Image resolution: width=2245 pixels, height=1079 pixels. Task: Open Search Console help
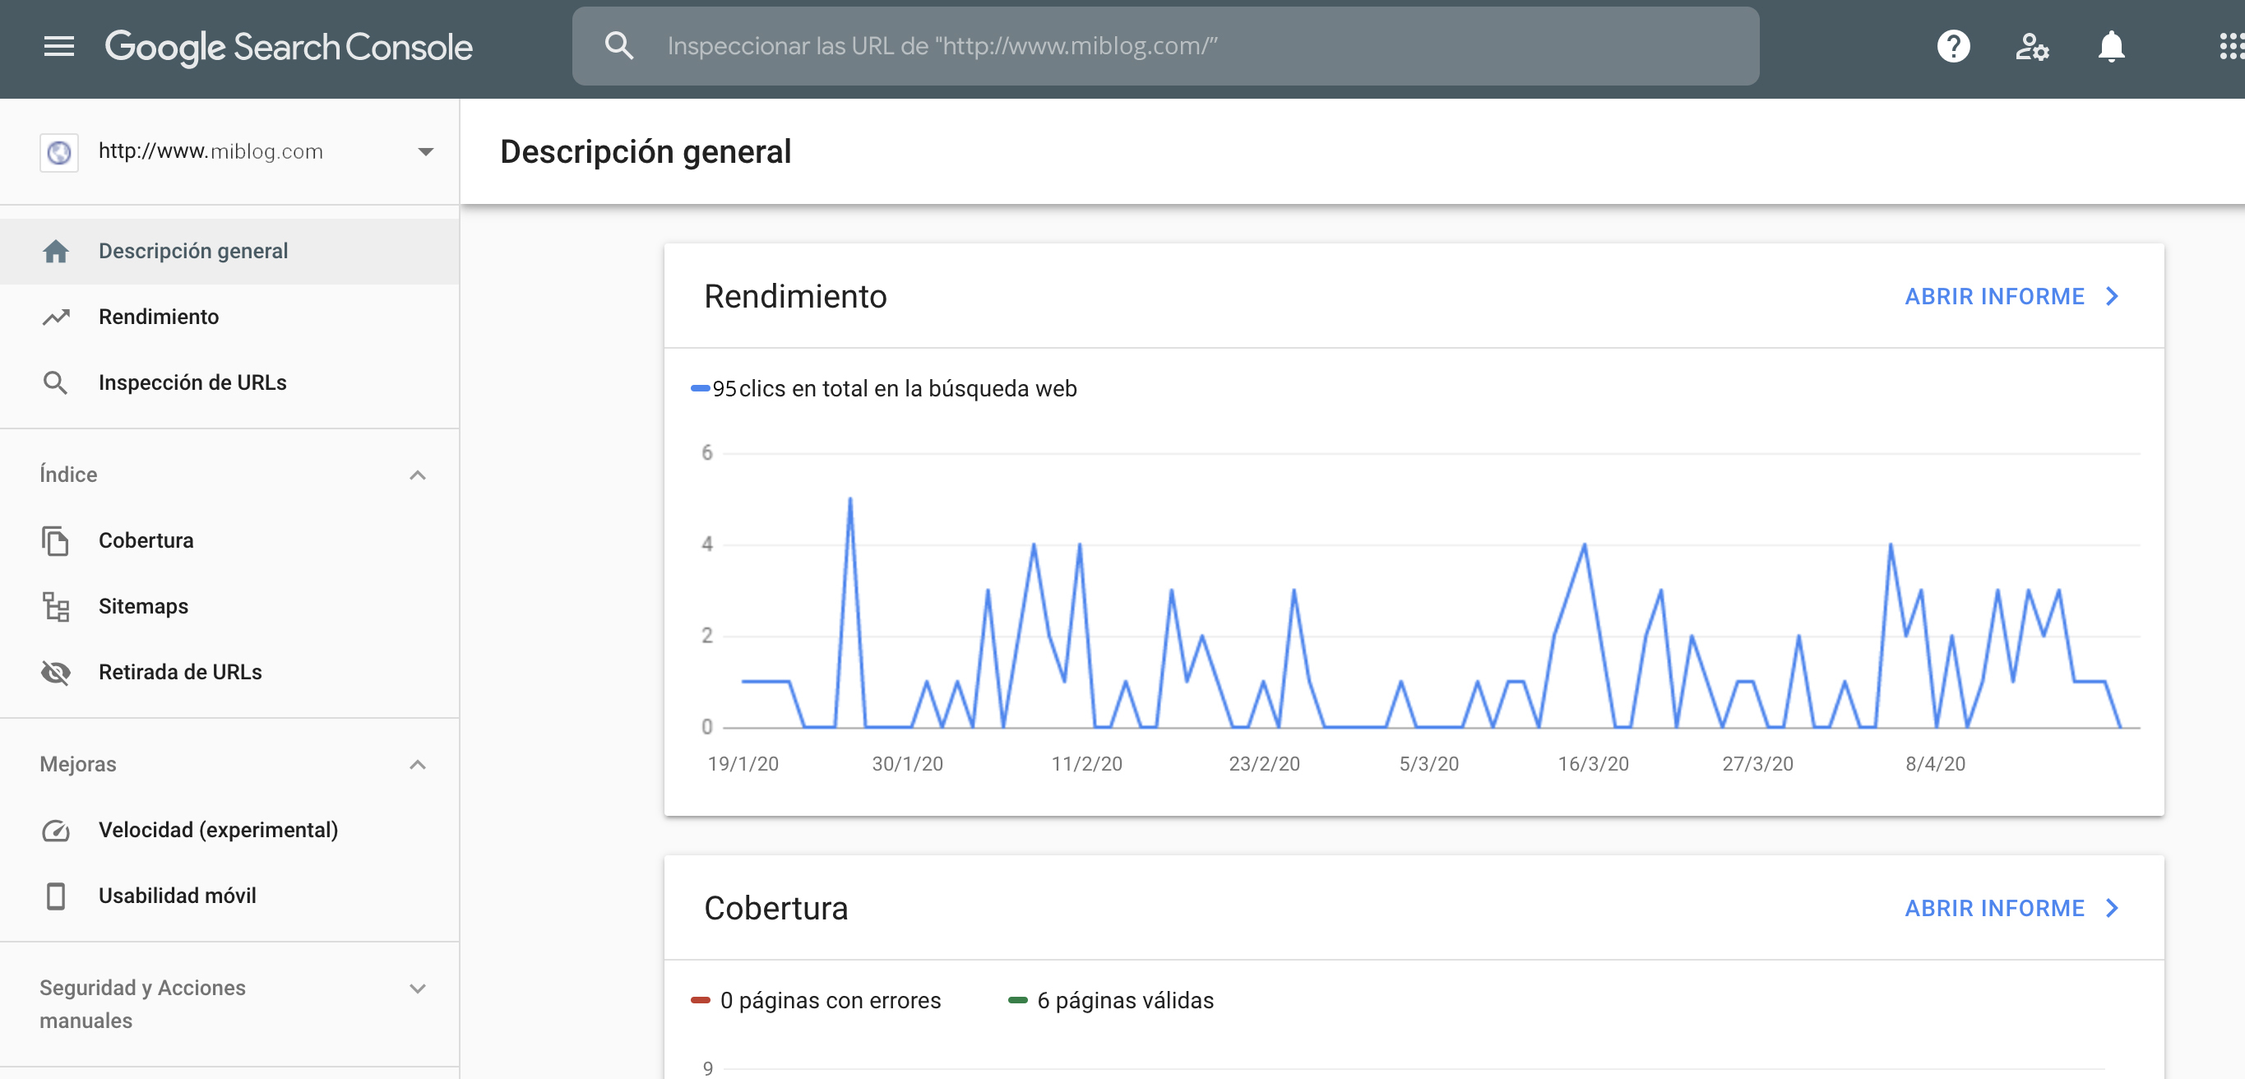tap(1954, 46)
